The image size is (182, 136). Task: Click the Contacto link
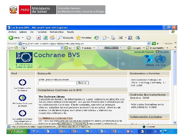tap(164, 52)
